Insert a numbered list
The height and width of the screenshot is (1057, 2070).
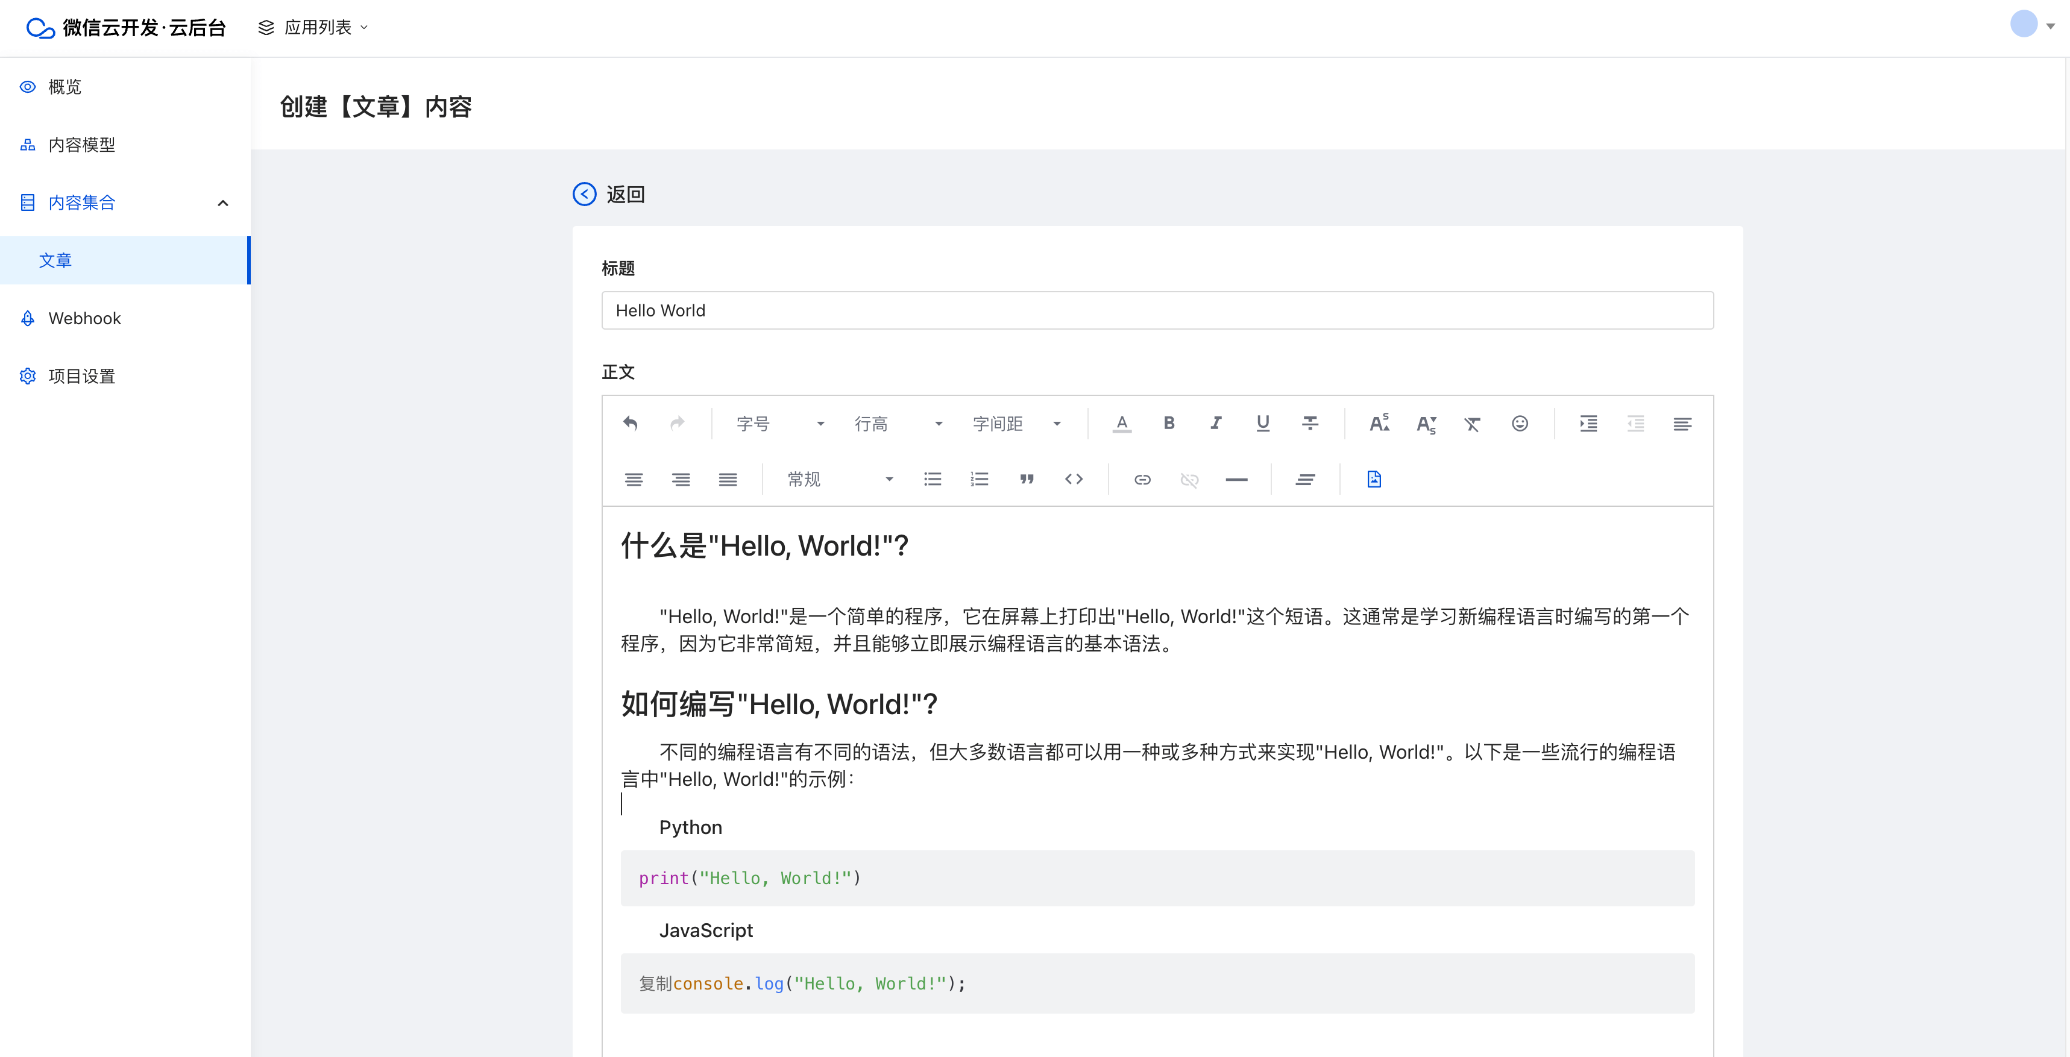[980, 480]
